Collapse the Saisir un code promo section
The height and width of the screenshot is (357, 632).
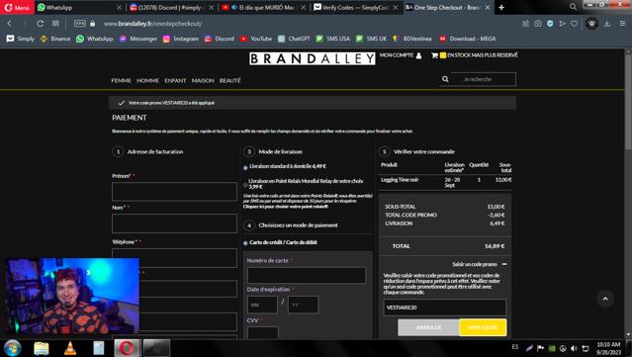pyautogui.click(x=504, y=264)
